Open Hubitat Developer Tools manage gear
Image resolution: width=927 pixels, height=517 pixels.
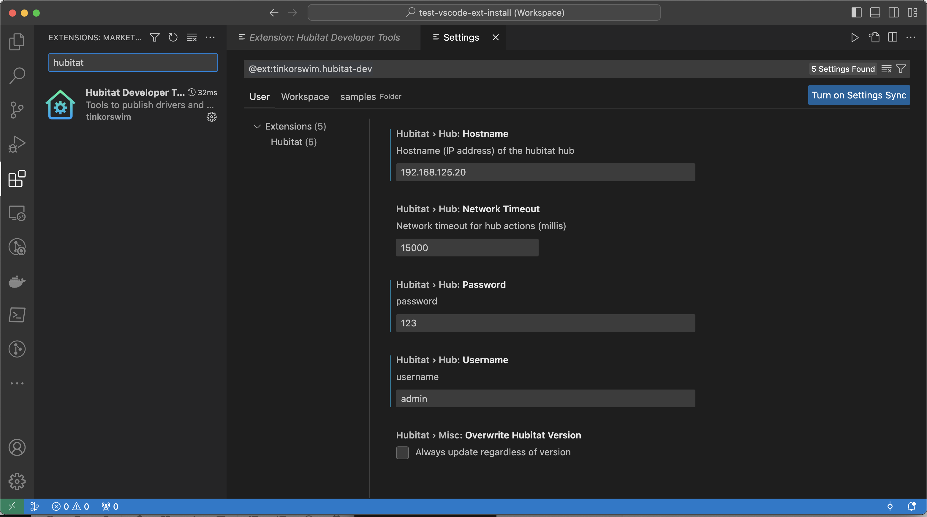pyautogui.click(x=212, y=117)
